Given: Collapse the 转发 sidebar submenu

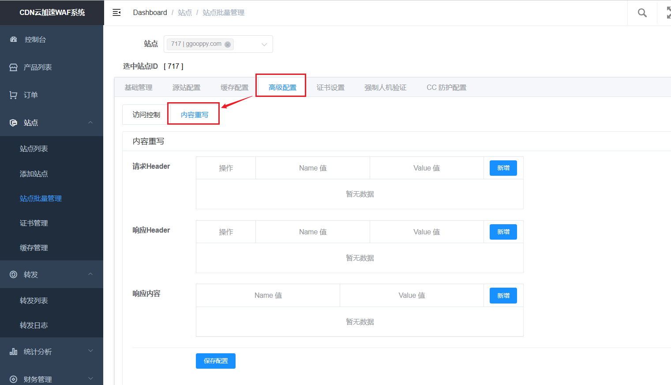Looking at the screenshot, I should (x=90, y=274).
